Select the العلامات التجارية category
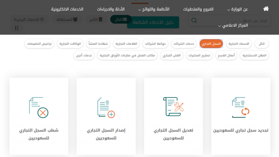The height and width of the screenshot is (157, 279). tap(126, 44)
